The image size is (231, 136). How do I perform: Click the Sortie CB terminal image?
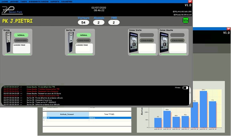tap(70, 42)
